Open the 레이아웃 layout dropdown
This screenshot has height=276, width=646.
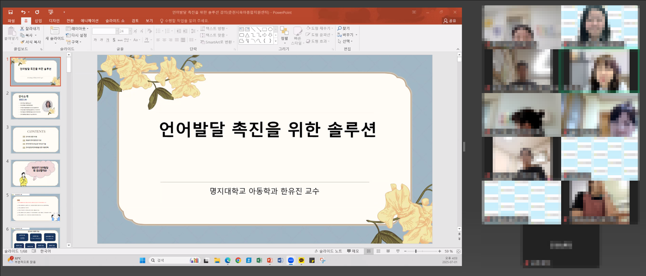click(77, 28)
